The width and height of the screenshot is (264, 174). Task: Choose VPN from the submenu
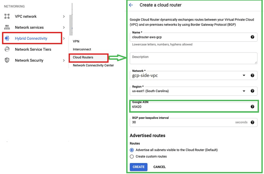[76, 41]
